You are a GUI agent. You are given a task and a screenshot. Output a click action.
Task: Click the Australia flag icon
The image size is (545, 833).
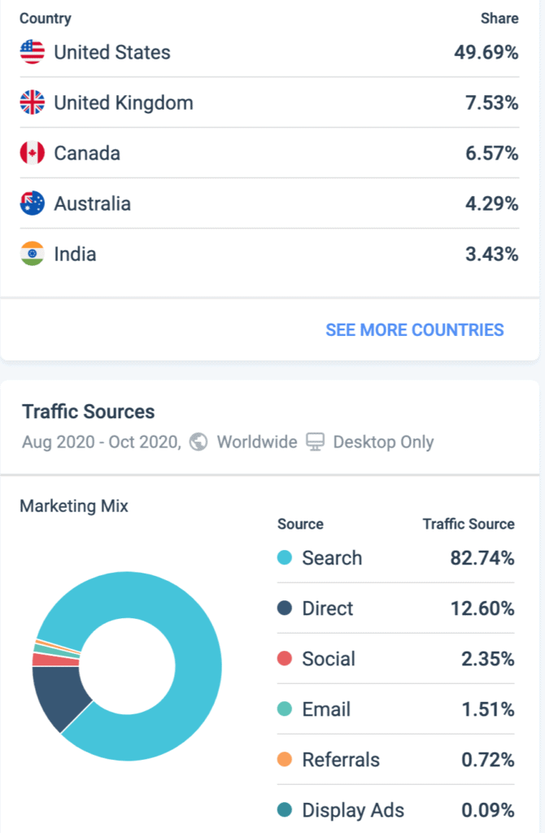(x=32, y=203)
